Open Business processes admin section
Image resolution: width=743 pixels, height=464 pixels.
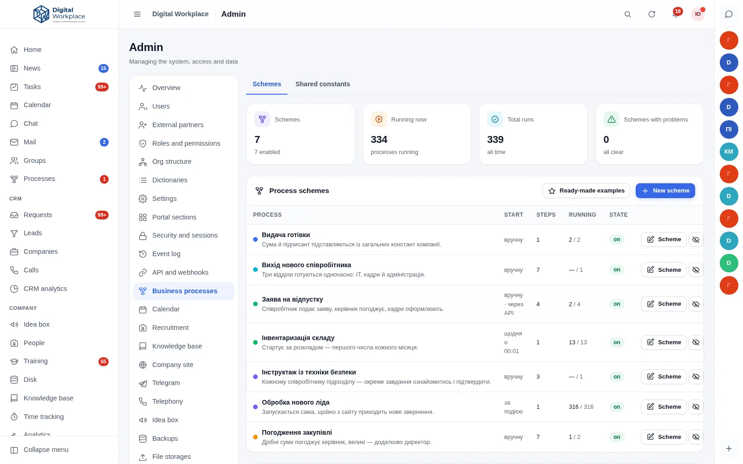tap(184, 291)
